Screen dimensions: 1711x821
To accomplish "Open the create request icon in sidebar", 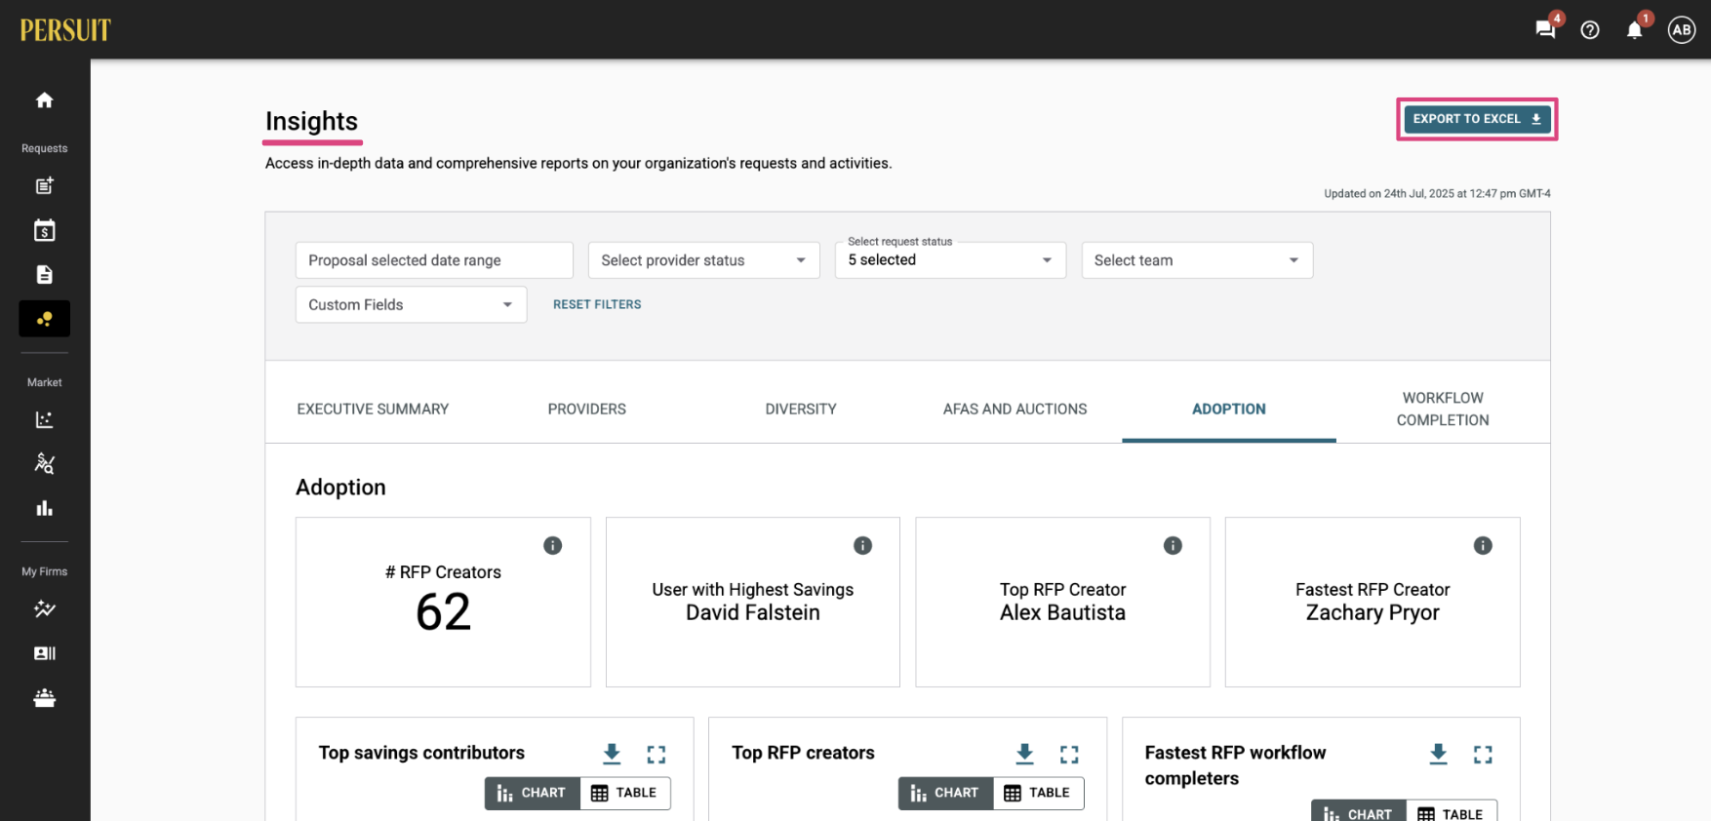I will 44,185.
